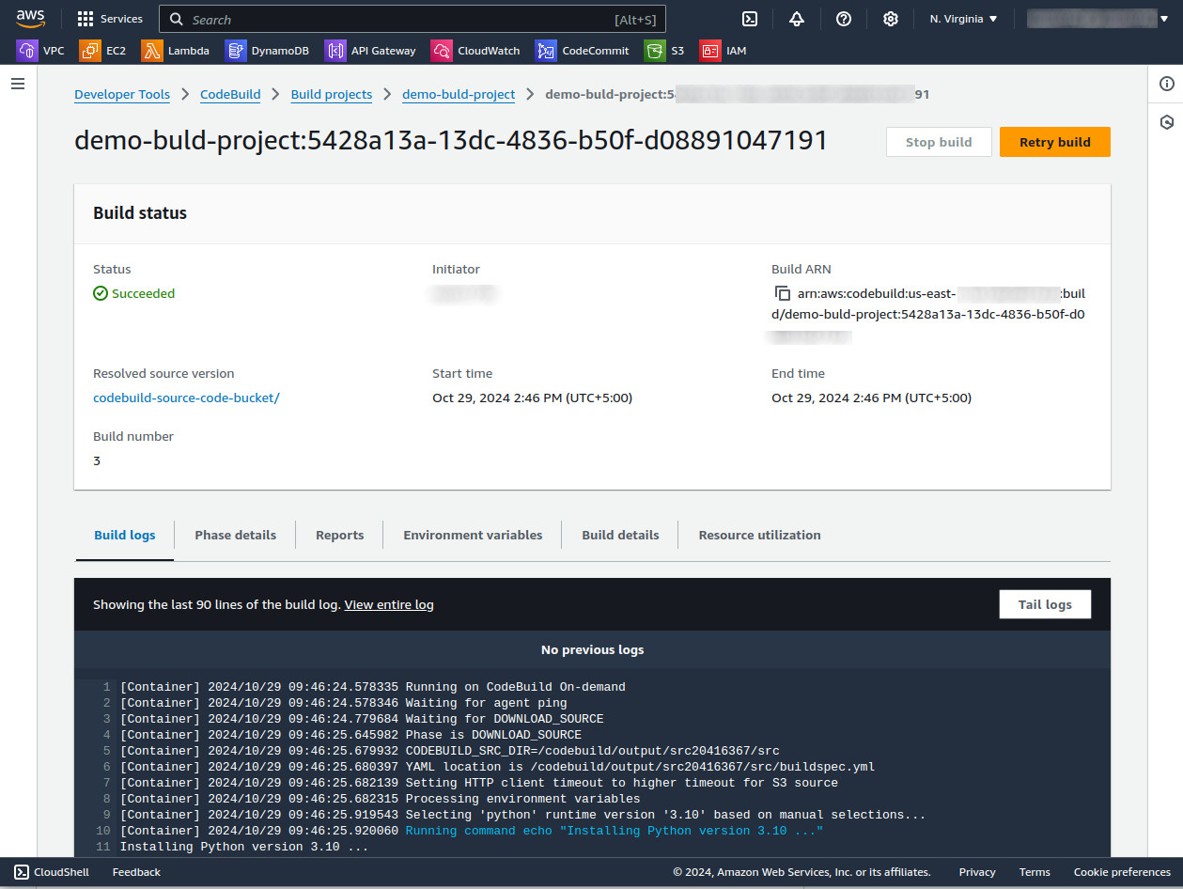Image resolution: width=1183 pixels, height=889 pixels.
Task: Copy the Build ARN
Action: (x=783, y=293)
